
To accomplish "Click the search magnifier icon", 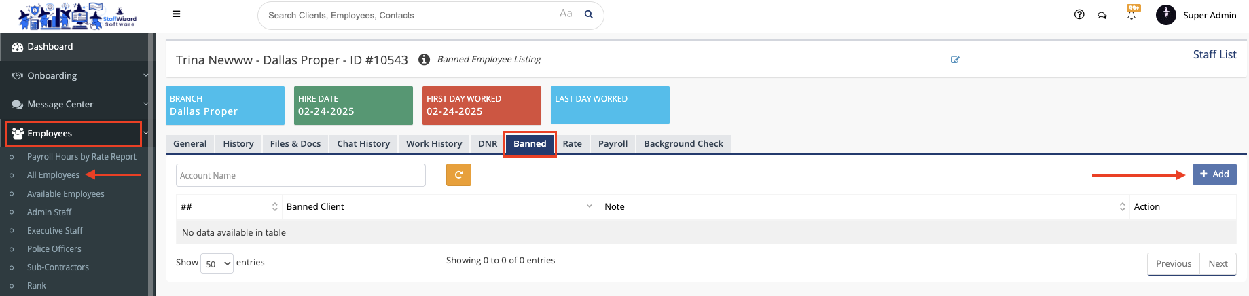I will tap(589, 14).
